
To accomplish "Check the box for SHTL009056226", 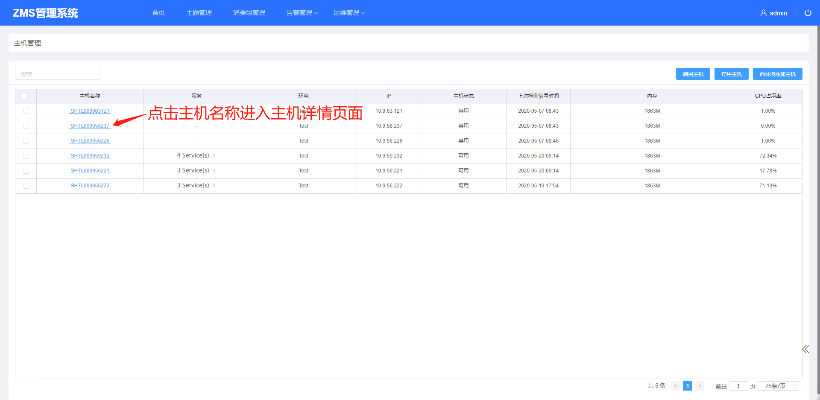I will 26,141.
